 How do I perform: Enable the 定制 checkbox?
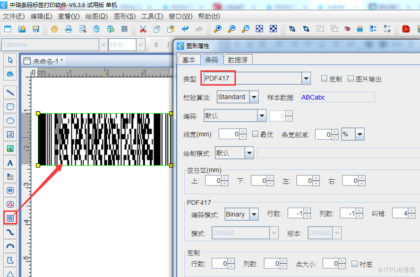click(324, 79)
